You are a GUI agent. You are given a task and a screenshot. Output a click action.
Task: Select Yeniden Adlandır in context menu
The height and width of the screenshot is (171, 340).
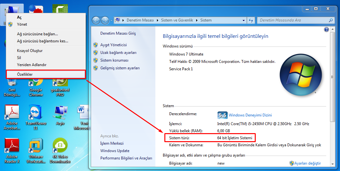(x=32, y=65)
